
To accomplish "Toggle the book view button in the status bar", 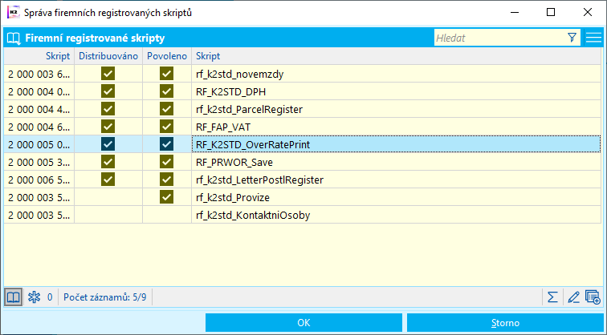I will tap(13, 297).
